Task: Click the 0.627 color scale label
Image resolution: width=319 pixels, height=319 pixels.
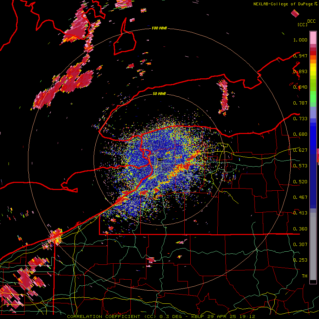Action: 300,150
